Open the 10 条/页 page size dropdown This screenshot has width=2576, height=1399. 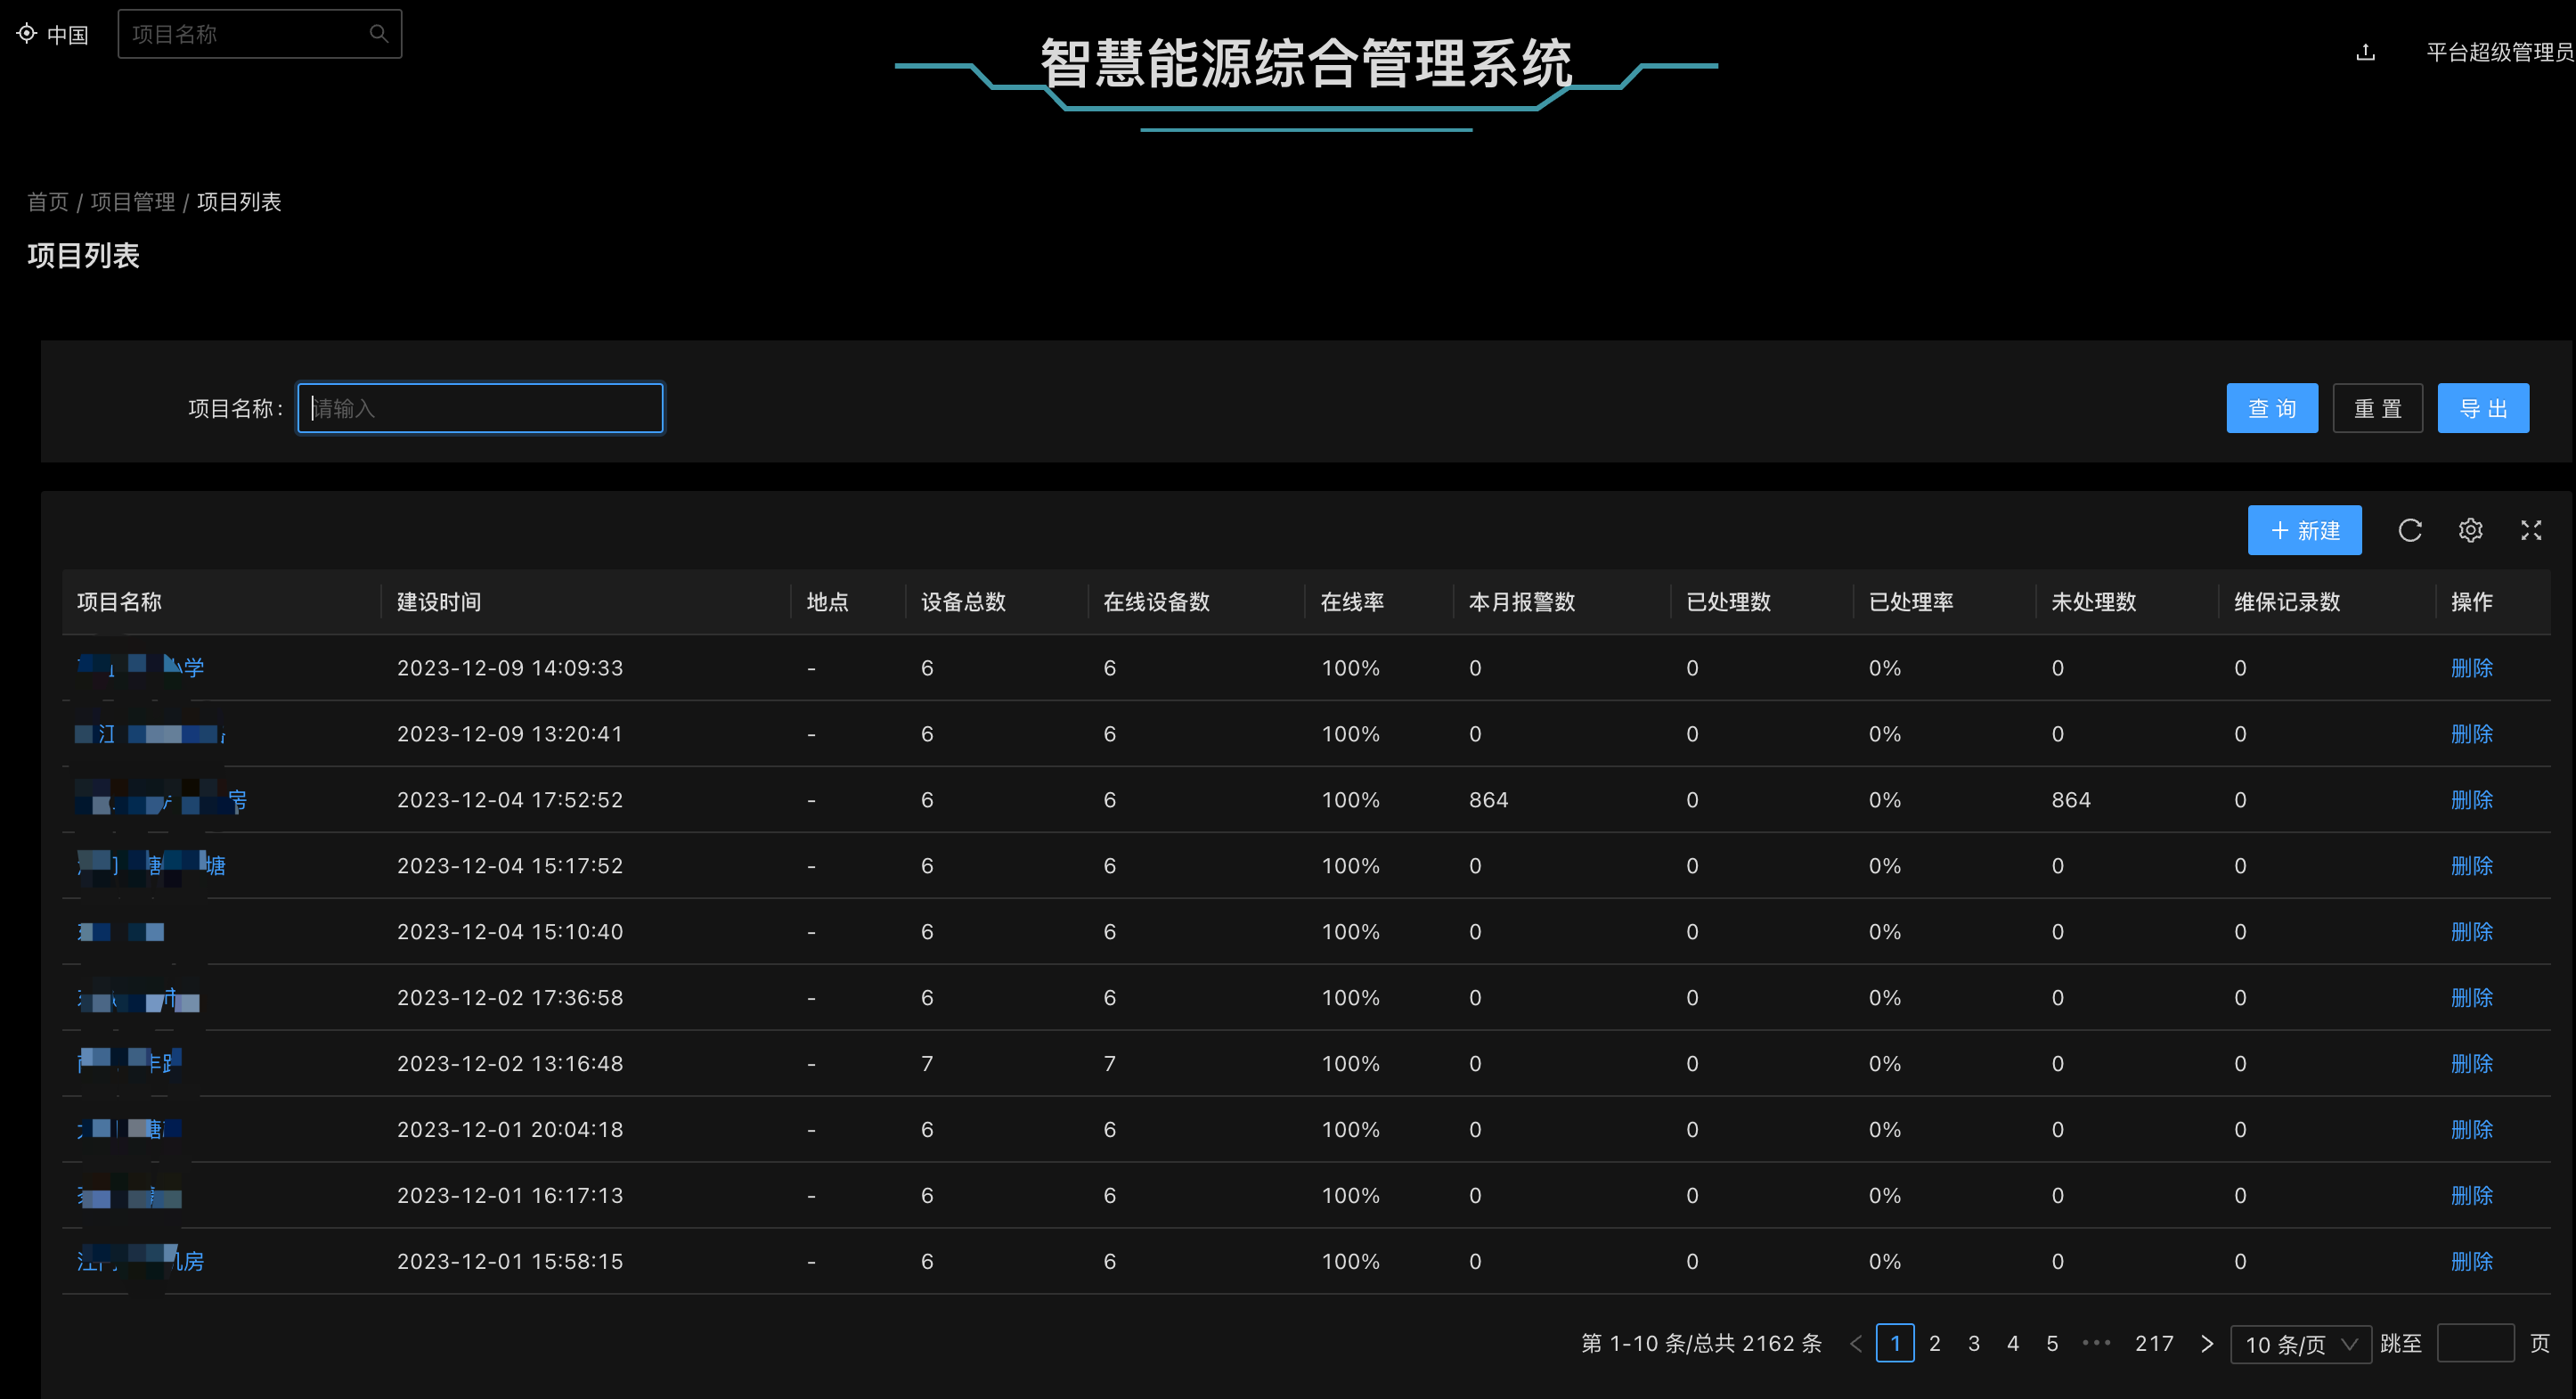tap(2301, 1344)
